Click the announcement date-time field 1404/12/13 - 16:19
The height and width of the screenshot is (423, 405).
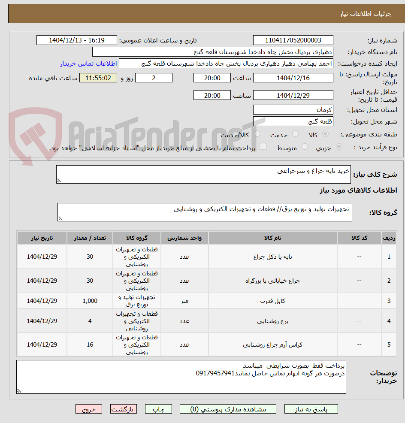point(77,40)
